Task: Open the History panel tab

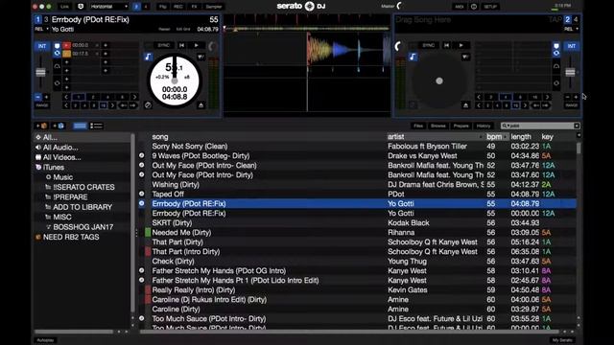Action: (484, 126)
